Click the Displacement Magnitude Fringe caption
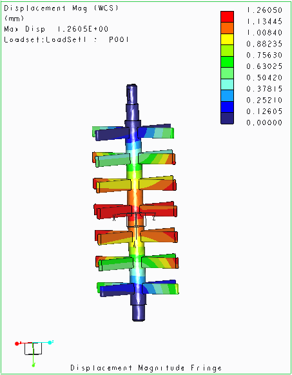 point(146,367)
